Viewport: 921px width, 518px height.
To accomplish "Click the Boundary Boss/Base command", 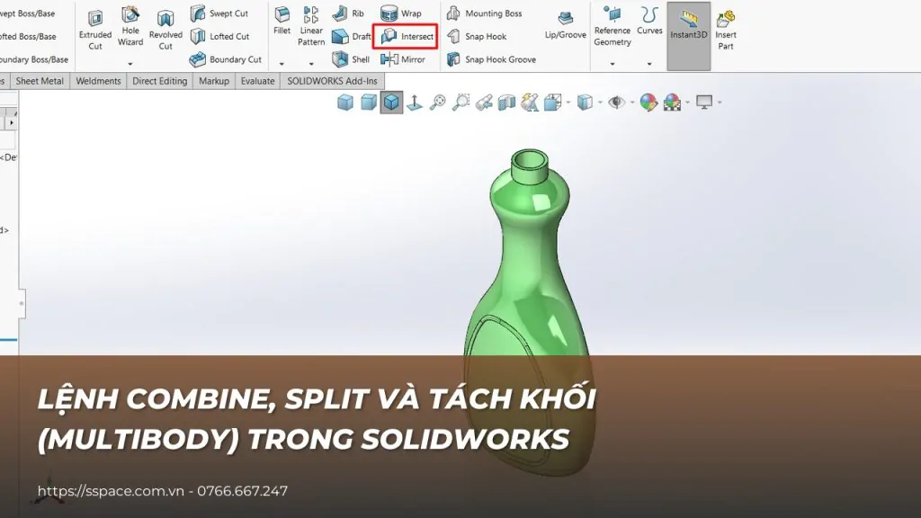I will pyautogui.click(x=34, y=59).
